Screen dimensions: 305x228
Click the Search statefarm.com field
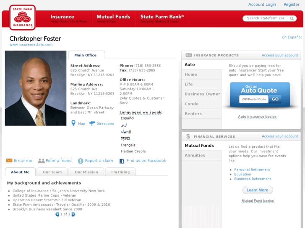pyautogui.click(x=266, y=18)
